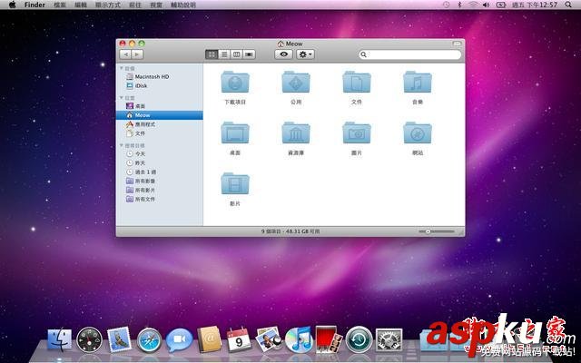Launch iPhoto from the Dock
Screen dimensions: 581x363
point(269,339)
